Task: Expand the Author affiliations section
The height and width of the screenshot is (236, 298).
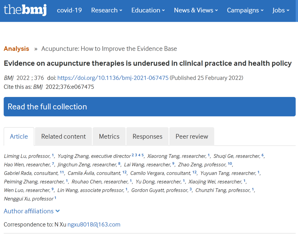Action: coord(32,211)
